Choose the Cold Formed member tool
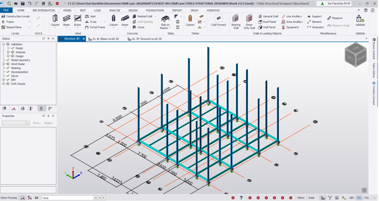379x201 pixels. click(x=218, y=20)
